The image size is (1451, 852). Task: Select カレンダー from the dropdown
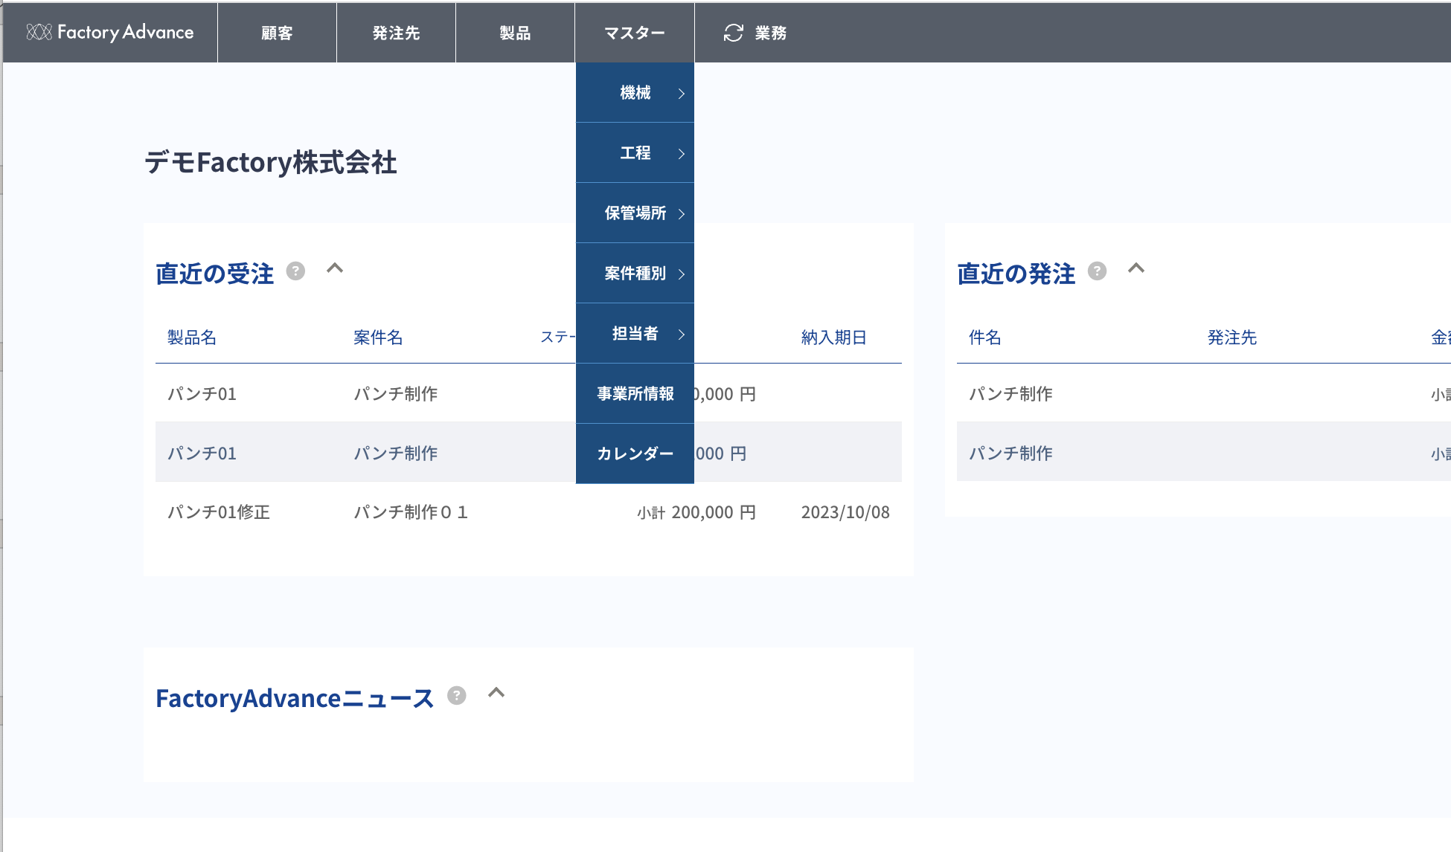pos(635,454)
